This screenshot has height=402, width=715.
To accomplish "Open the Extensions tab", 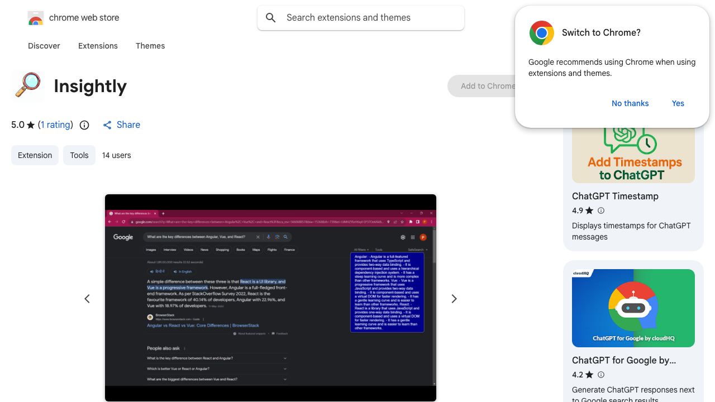I will pos(98,46).
